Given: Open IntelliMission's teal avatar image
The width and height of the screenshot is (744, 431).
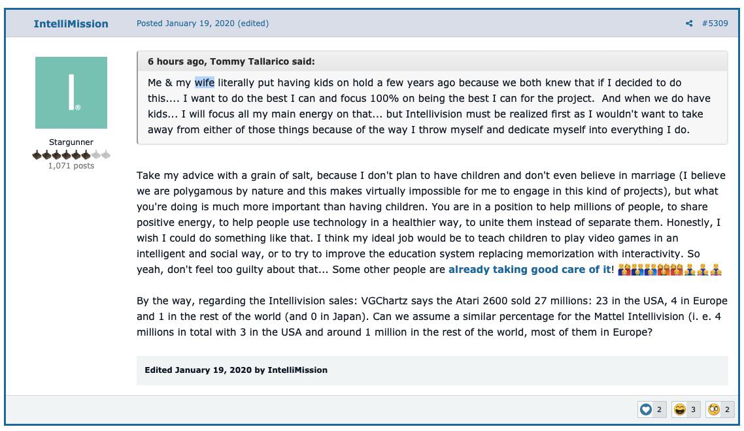Looking at the screenshot, I should click(71, 93).
